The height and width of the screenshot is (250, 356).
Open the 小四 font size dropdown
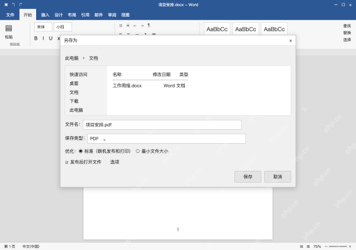click(63, 27)
